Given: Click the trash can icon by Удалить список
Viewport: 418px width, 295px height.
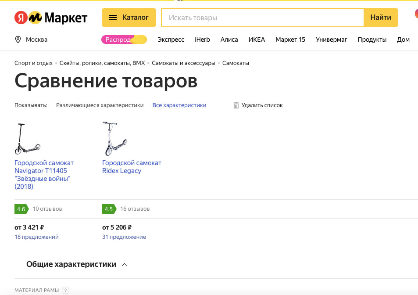Looking at the screenshot, I should pyautogui.click(x=236, y=105).
